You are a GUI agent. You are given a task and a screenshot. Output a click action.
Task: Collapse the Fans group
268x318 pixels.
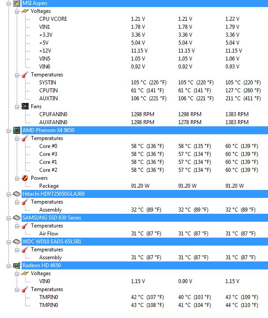click(x=17, y=107)
